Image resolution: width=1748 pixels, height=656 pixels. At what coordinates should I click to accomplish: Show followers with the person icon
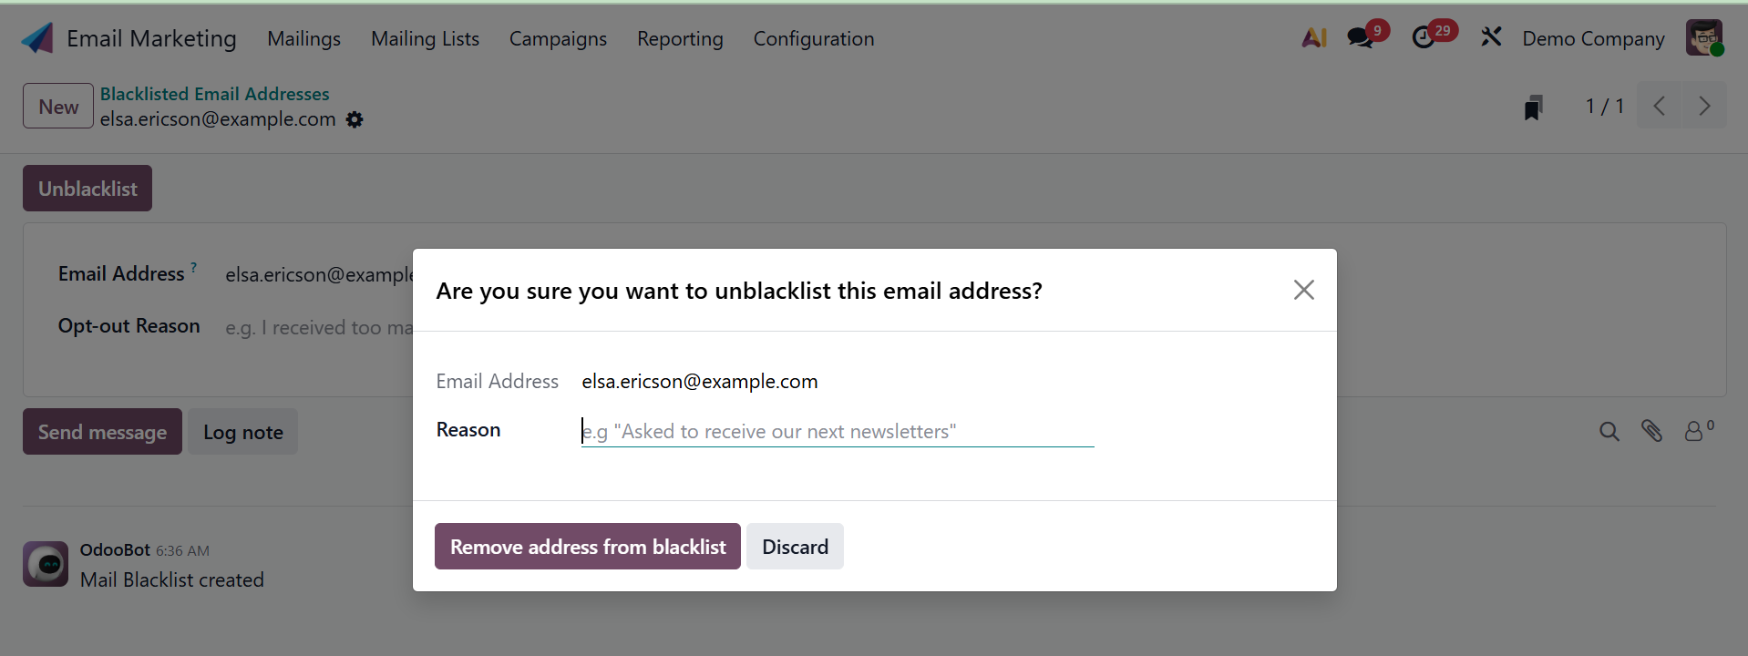tap(1694, 431)
